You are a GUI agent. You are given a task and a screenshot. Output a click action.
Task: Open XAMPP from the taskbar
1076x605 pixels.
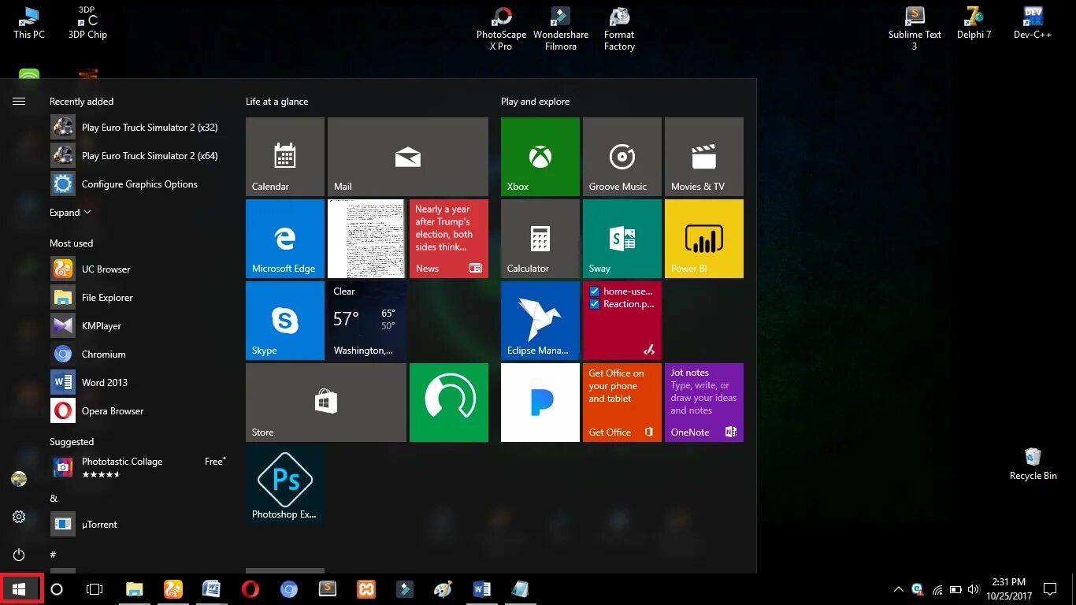pyautogui.click(x=366, y=589)
